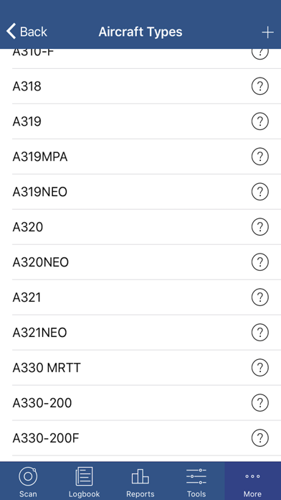Select the More tab
This screenshot has width=281, height=500.
pos(252,481)
